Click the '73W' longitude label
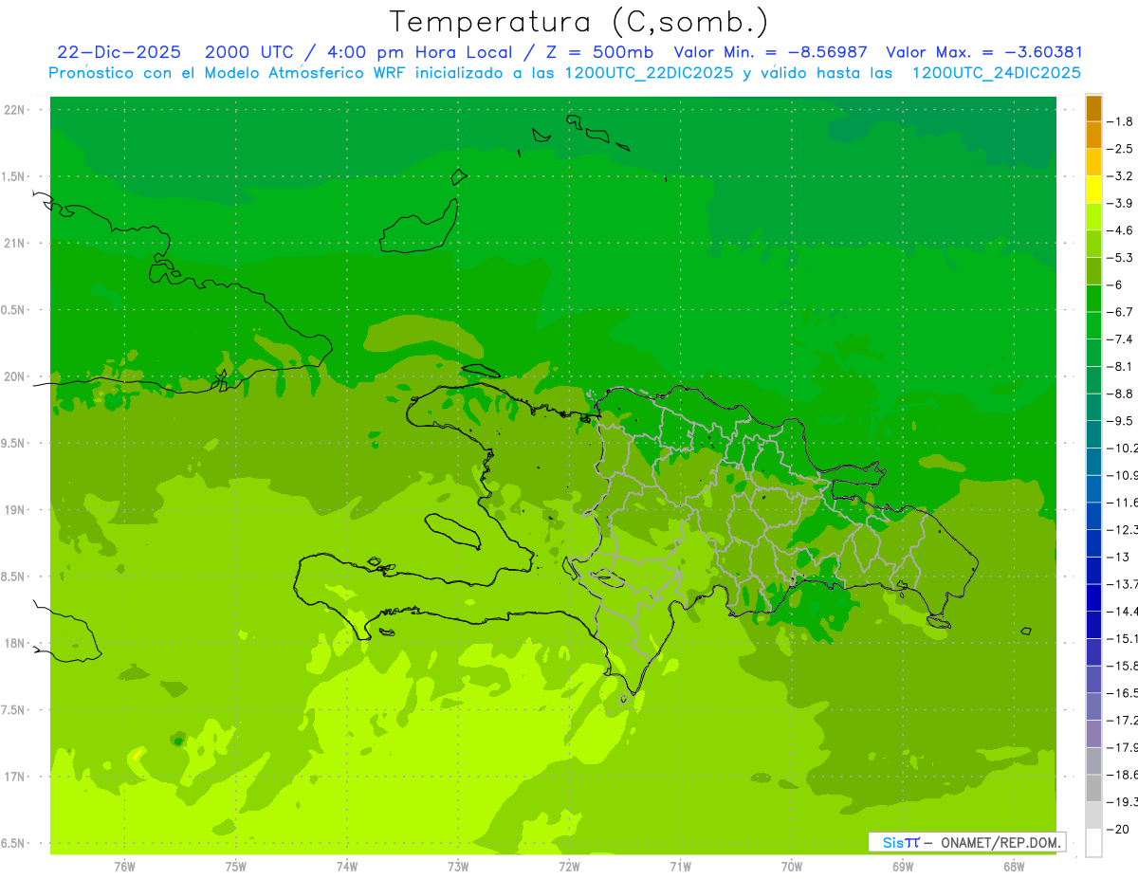The image size is (1138, 879). pyautogui.click(x=458, y=866)
